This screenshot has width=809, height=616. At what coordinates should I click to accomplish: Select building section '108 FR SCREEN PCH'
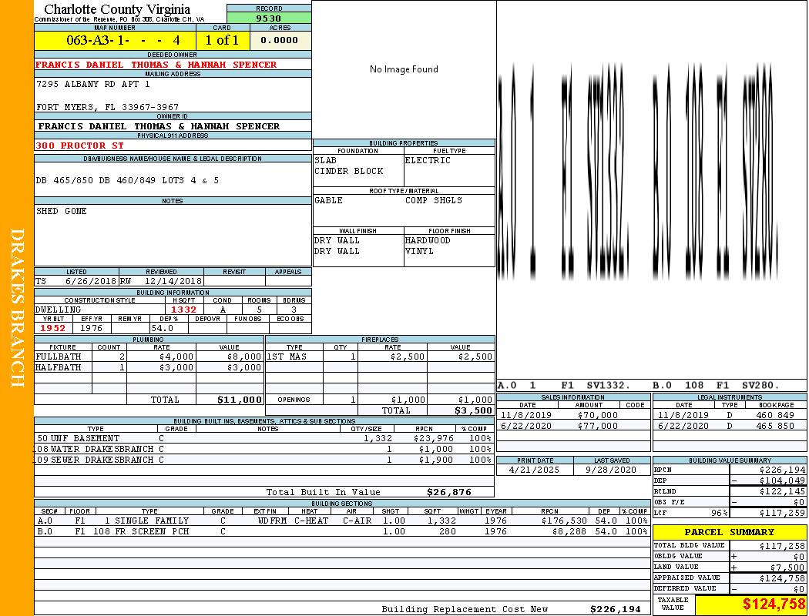[x=141, y=531]
